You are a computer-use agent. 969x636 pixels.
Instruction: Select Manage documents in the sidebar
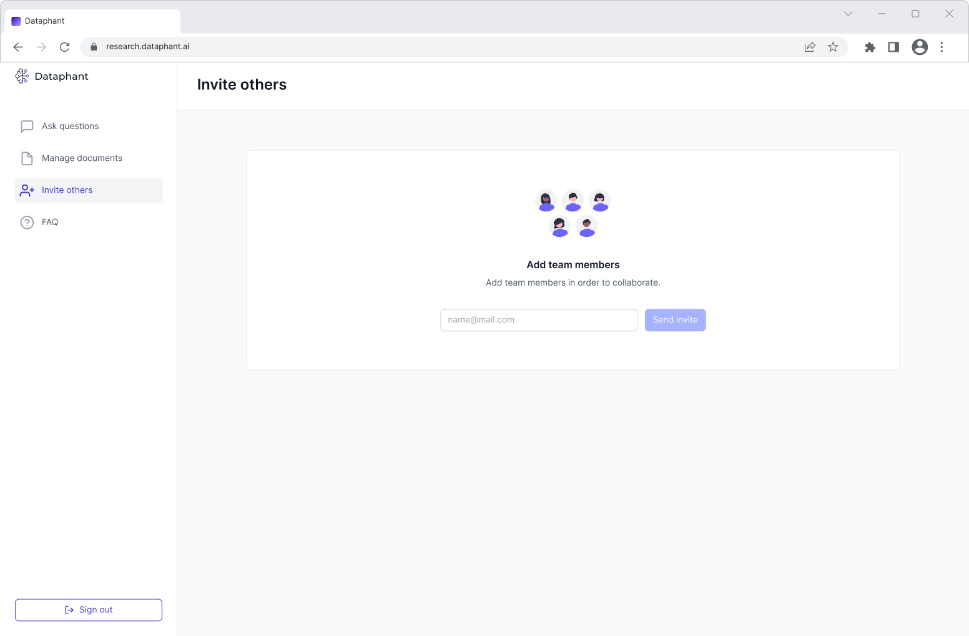pos(82,158)
